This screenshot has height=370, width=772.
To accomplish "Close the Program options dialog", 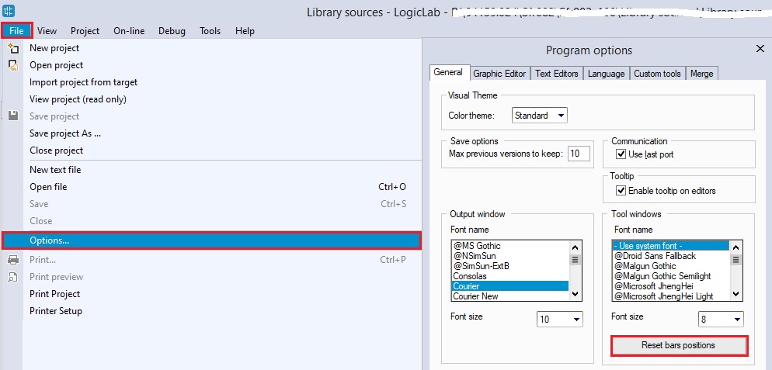I will pyautogui.click(x=760, y=49).
